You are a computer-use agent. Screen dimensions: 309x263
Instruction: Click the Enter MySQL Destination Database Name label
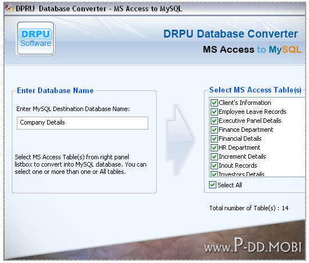(x=73, y=109)
